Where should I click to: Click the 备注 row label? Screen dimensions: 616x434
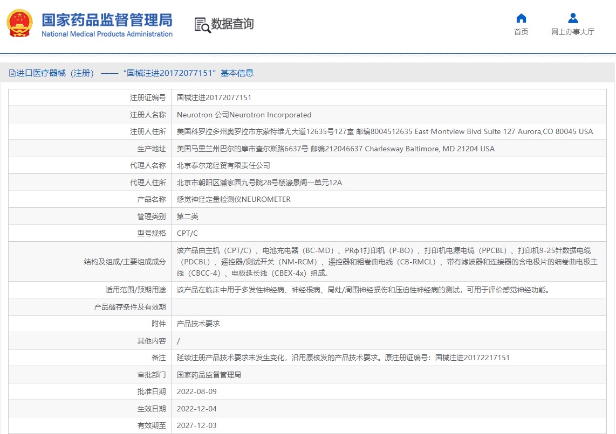click(x=159, y=358)
